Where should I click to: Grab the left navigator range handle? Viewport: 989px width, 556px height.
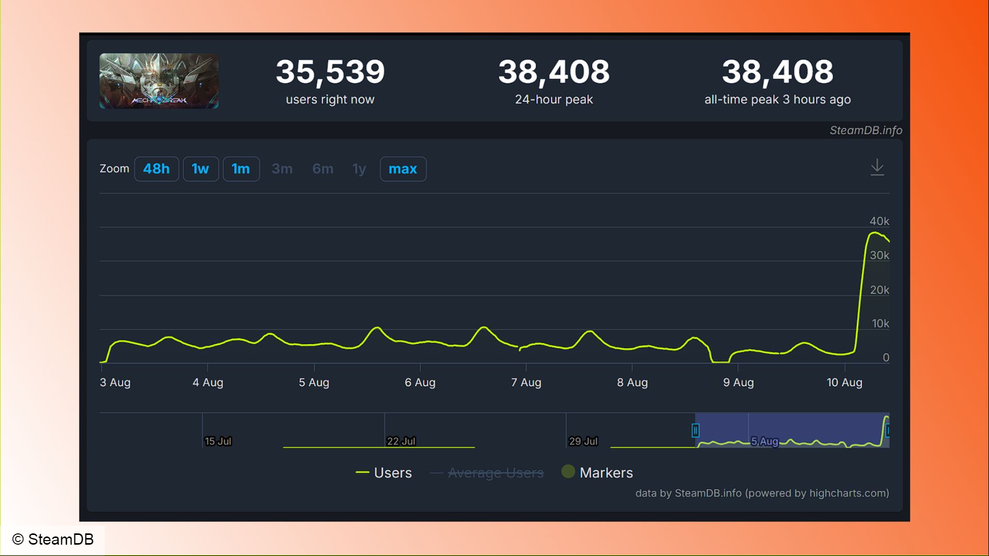coord(696,430)
